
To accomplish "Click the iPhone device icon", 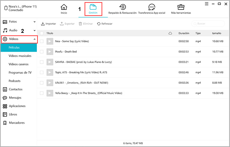I will click(6, 8).
